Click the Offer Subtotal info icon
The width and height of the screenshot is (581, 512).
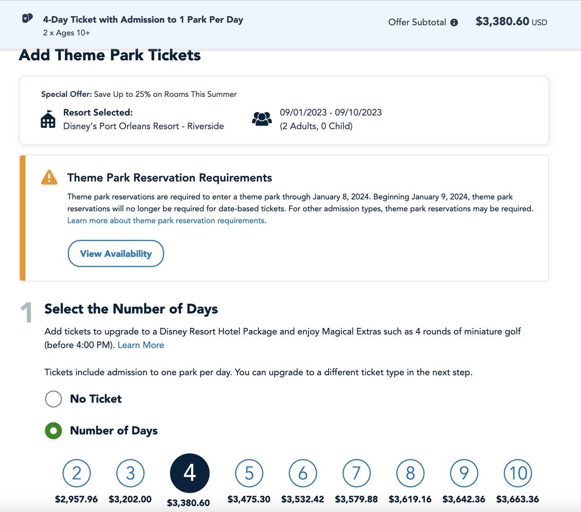click(454, 22)
